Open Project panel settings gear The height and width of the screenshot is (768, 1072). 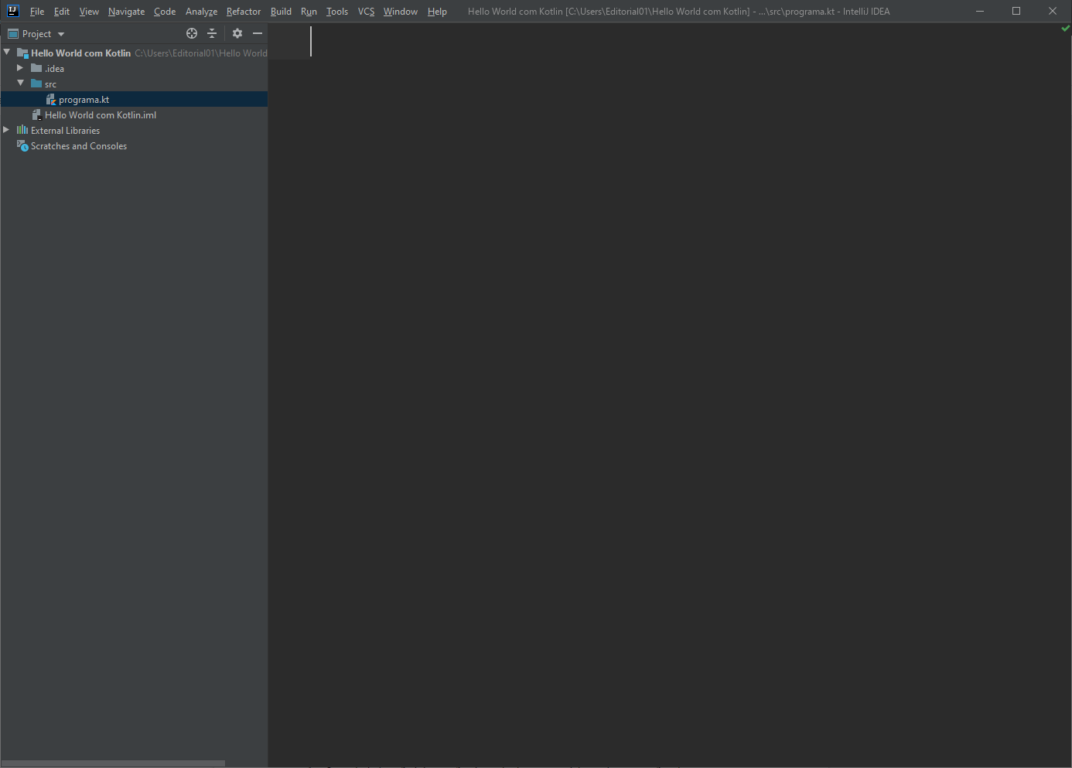tap(237, 33)
